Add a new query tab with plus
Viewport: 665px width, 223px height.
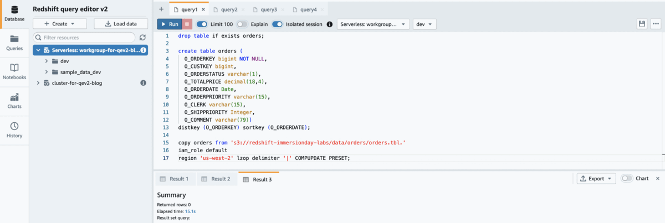pos(161,9)
